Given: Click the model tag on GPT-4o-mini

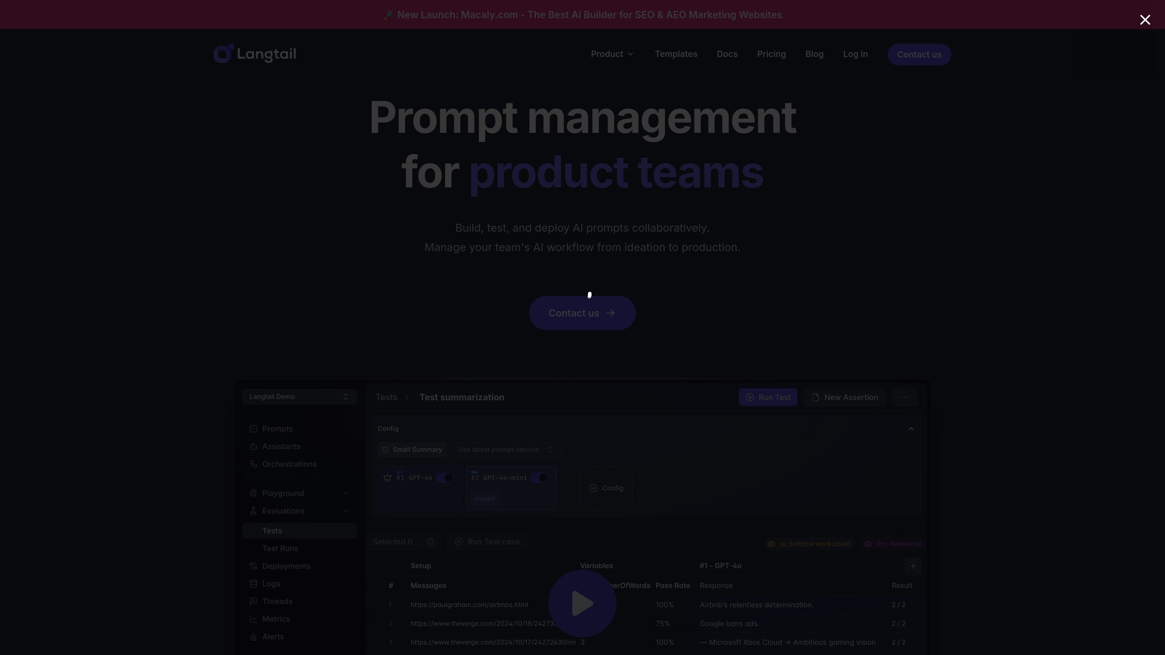Looking at the screenshot, I should 485,499.
